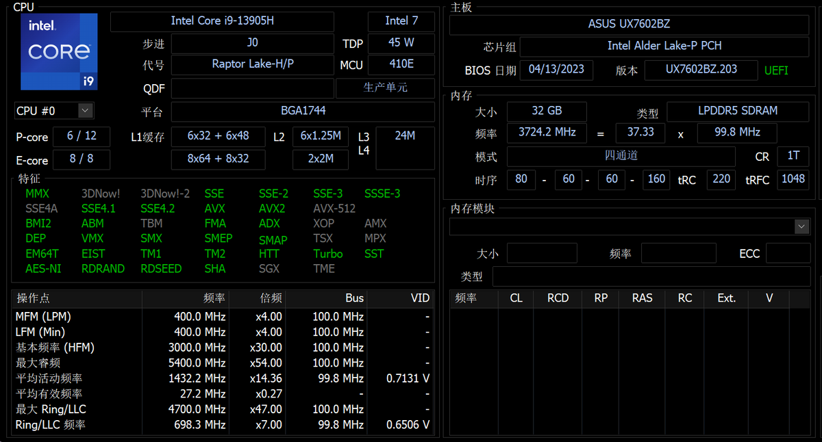Select the LFM (Min) row
The width and height of the screenshot is (822, 442).
(x=223, y=332)
